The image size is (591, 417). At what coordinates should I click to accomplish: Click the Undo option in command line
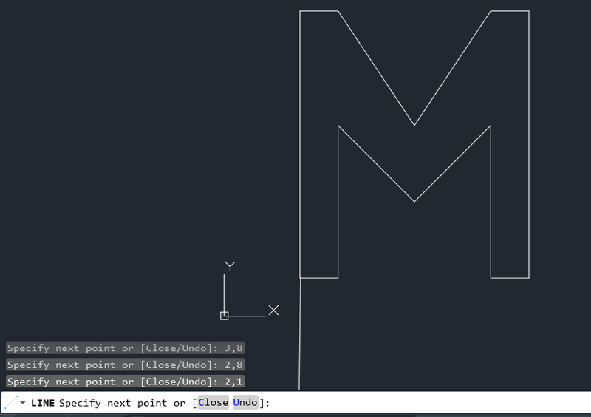(x=245, y=403)
